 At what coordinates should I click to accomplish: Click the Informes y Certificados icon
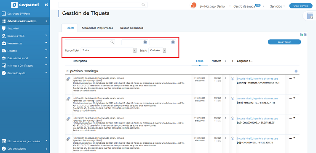(3, 65)
